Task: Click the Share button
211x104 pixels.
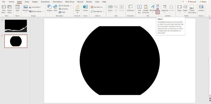Action: tap(203, 2)
